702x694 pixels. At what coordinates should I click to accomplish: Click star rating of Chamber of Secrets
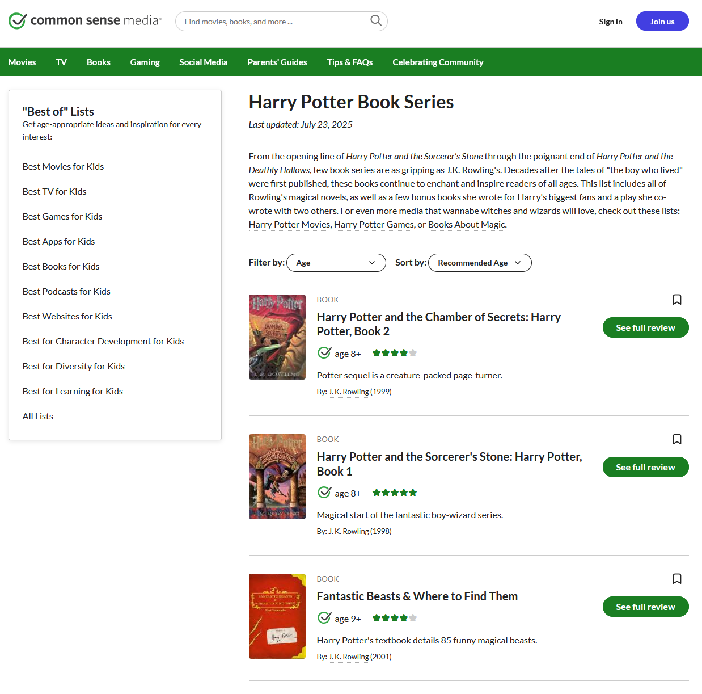(x=395, y=353)
